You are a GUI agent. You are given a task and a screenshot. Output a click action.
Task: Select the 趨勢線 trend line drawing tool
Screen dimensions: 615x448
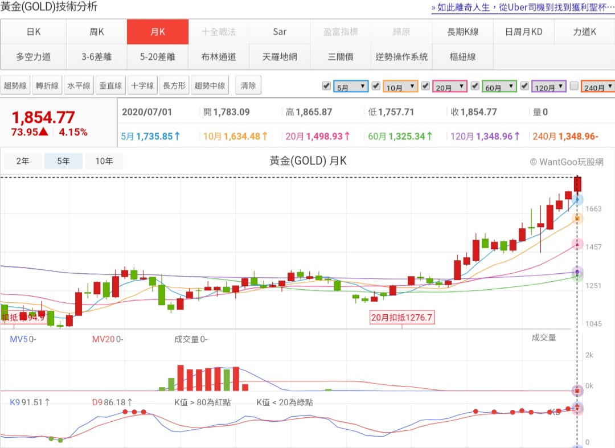15,86
